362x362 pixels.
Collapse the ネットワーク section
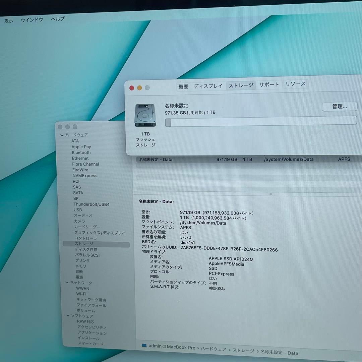pyautogui.click(x=67, y=283)
